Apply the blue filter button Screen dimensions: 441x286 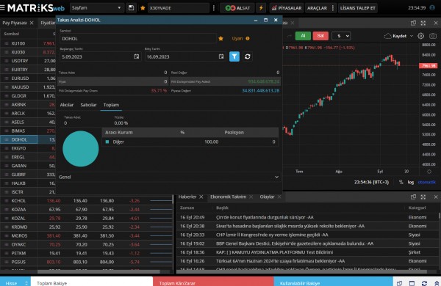point(234,56)
